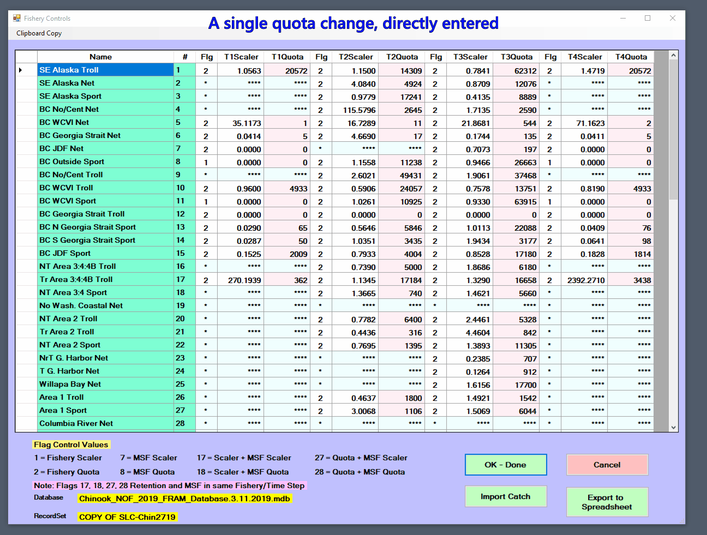Image resolution: width=707 pixels, height=535 pixels.
Task: Click the scroll down arrow of the table
Action: (673, 428)
